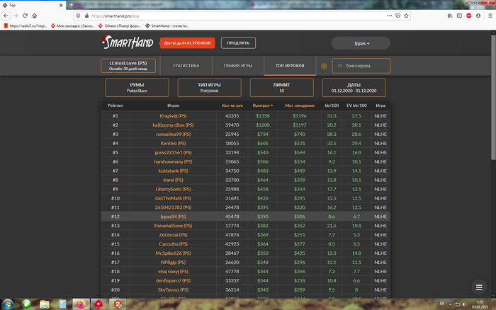Click the volume icon in system tray
496x310 pixels.
click(x=464, y=304)
